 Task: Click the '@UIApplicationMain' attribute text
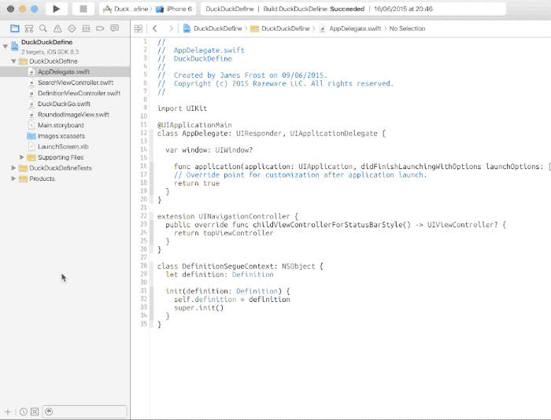coord(194,125)
